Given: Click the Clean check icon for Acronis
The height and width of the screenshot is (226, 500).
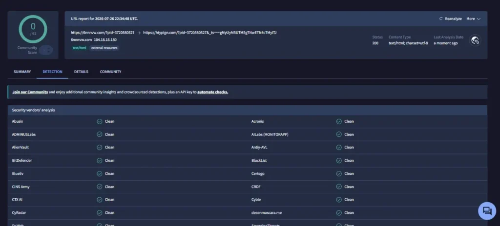Looking at the screenshot, I should tap(339, 121).
